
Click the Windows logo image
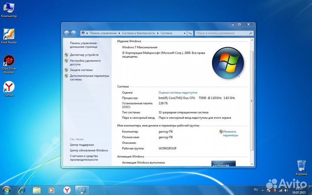pos(228,63)
